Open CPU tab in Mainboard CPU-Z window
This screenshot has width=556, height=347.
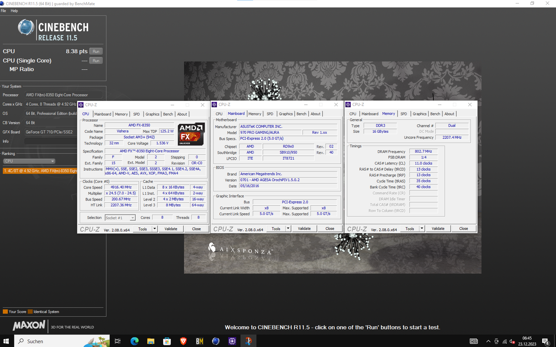219,114
